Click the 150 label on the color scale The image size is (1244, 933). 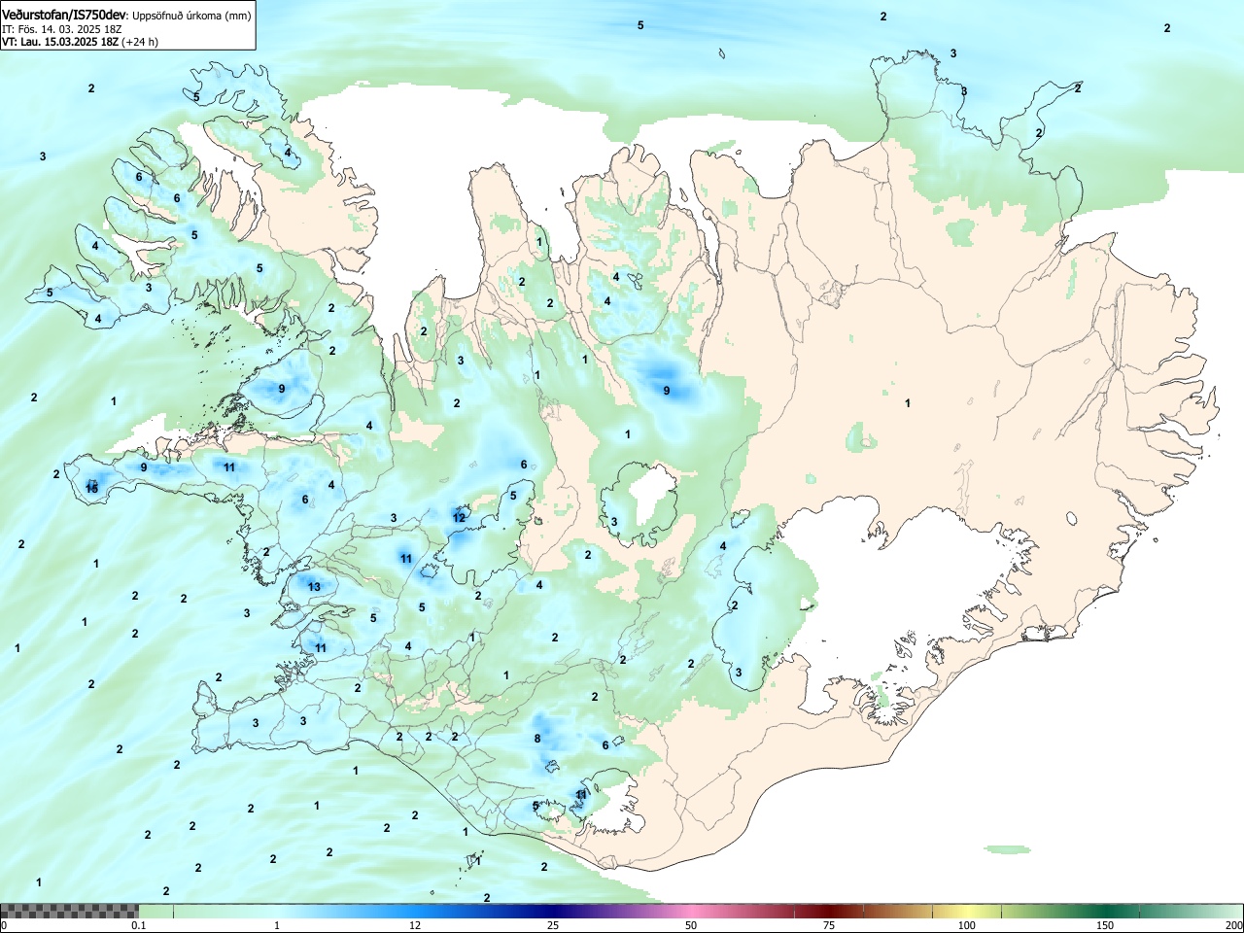click(x=1105, y=925)
